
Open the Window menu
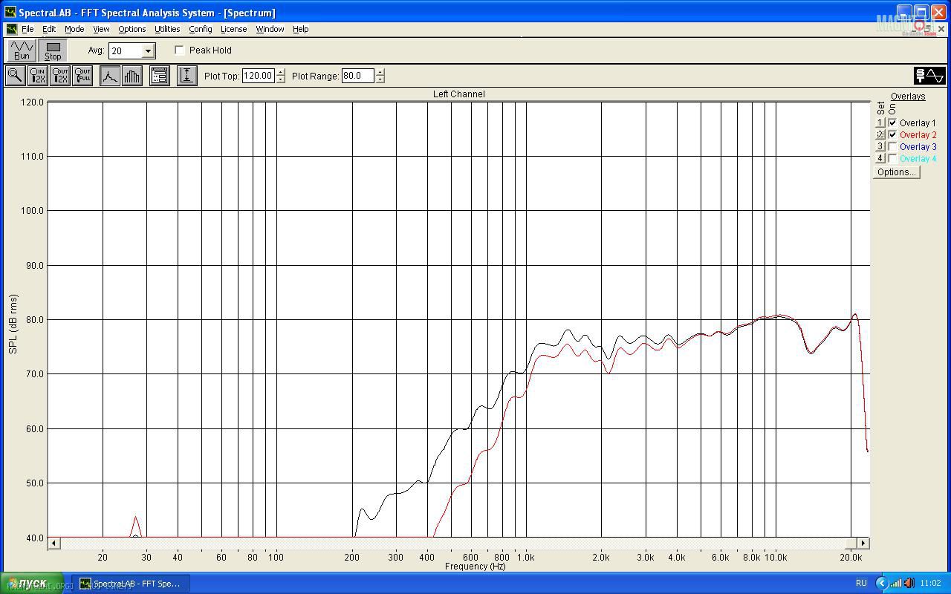tap(270, 29)
